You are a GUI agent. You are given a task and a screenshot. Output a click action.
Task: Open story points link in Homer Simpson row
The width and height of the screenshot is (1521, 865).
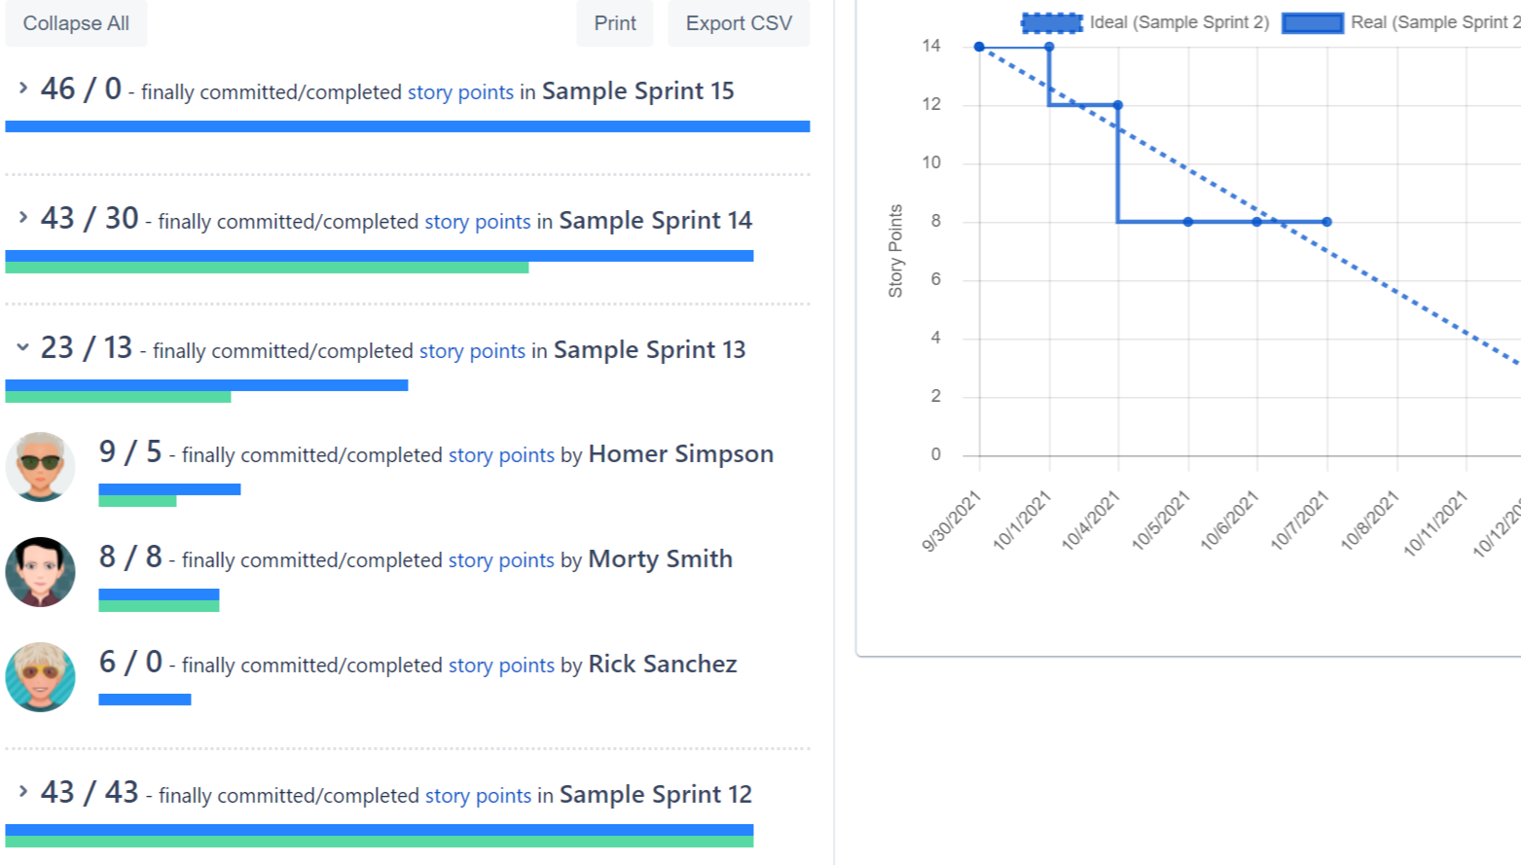pos(501,455)
